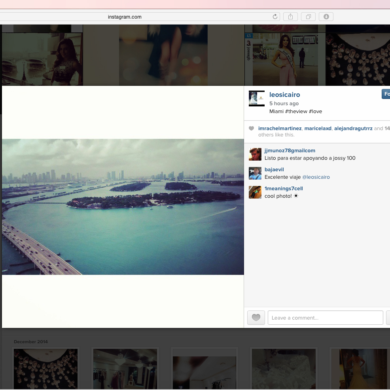The height and width of the screenshot is (390, 390).
Task: Click jjmunoz78gmailcom's comment avatar
Action: (255, 154)
